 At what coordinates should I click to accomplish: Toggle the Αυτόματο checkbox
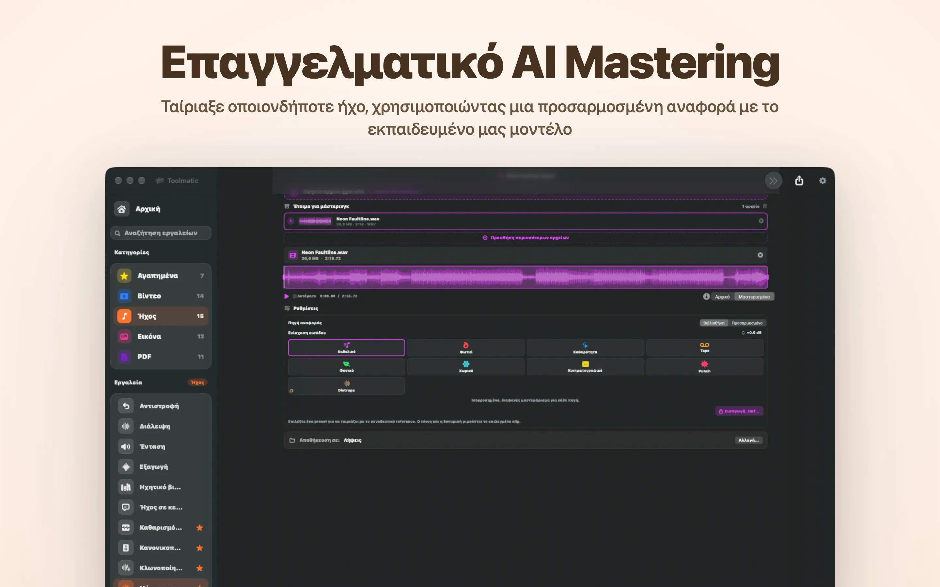point(294,296)
